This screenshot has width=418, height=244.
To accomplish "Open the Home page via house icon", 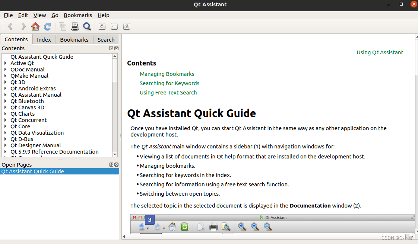I will [35, 26].
